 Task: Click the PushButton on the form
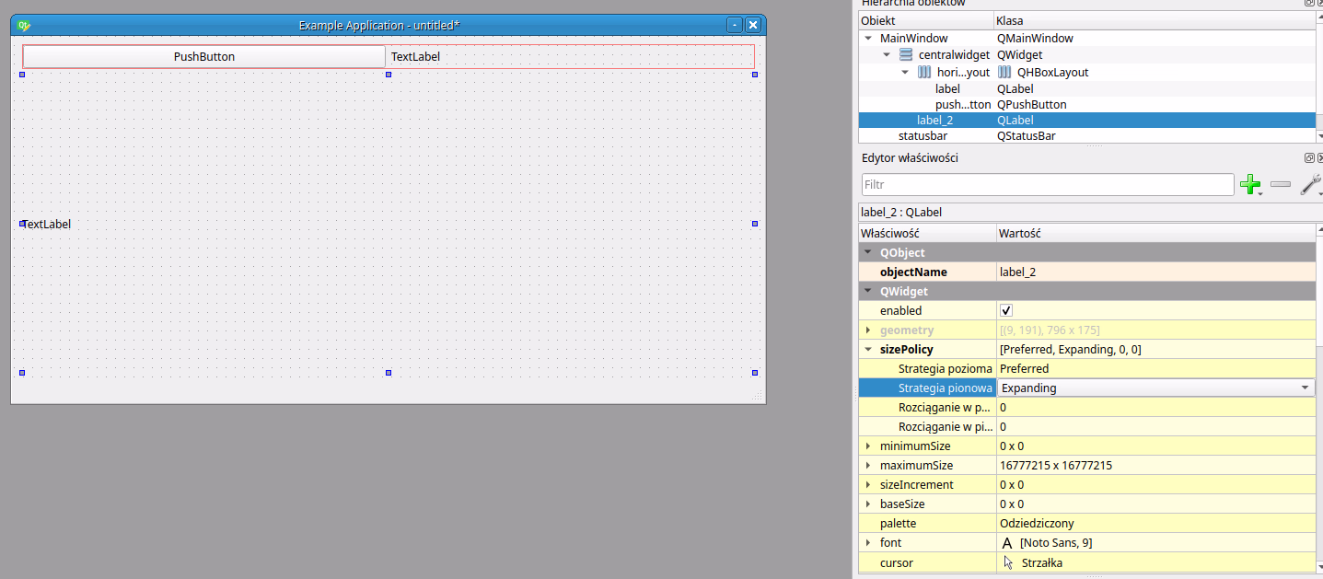204,57
